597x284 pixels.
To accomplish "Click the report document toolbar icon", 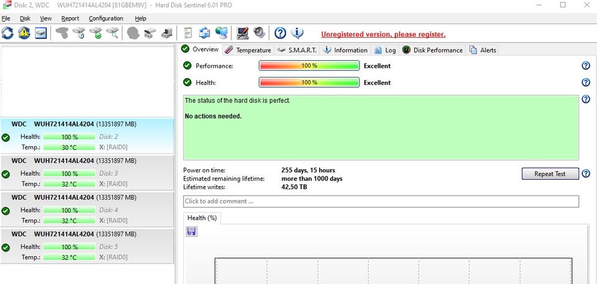I will [x=188, y=33].
